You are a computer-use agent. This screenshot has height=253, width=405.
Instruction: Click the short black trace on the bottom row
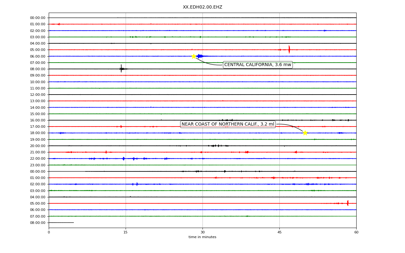pyautogui.click(x=61, y=223)
